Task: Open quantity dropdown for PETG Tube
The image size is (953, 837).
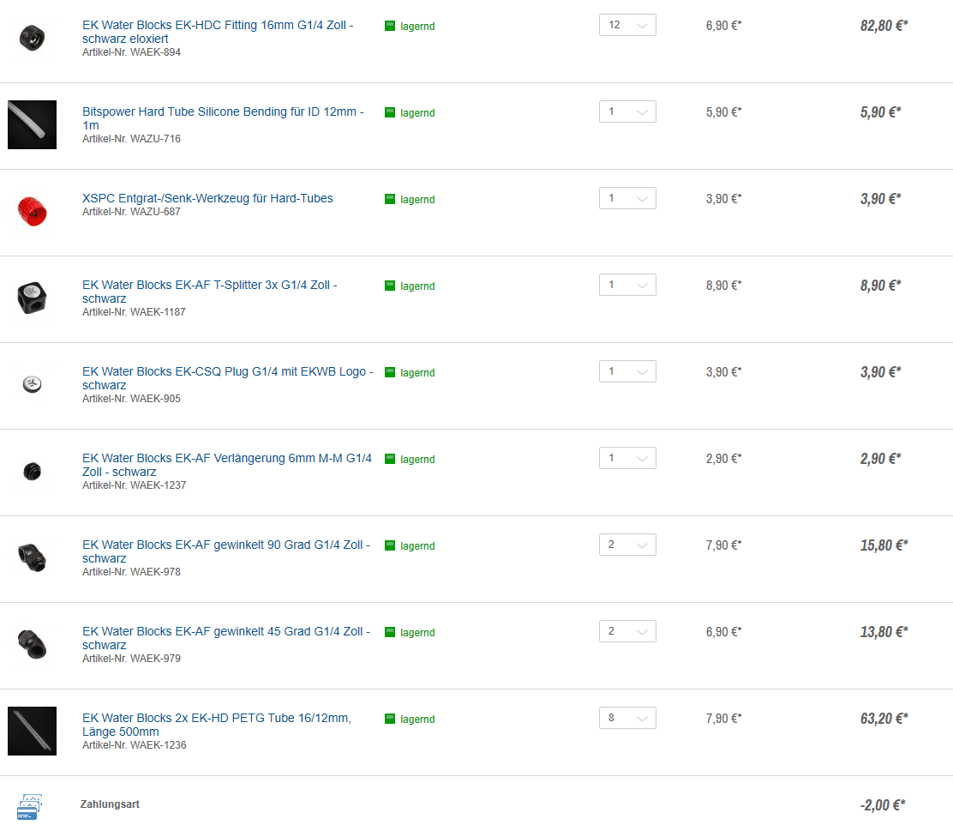Action: tap(627, 718)
